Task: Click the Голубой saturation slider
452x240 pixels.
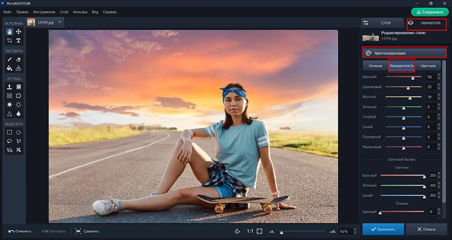Action: click(x=403, y=117)
